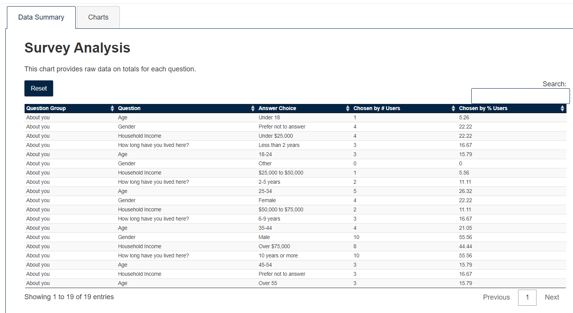
Task: Click the Answer Choice header label
Action: tap(277, 109)
